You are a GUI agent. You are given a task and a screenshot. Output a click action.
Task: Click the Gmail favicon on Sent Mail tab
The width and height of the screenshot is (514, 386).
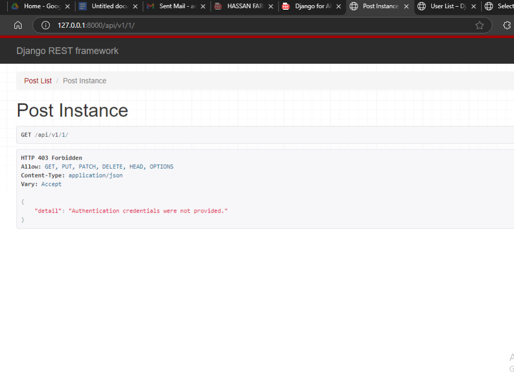(151, 6)
